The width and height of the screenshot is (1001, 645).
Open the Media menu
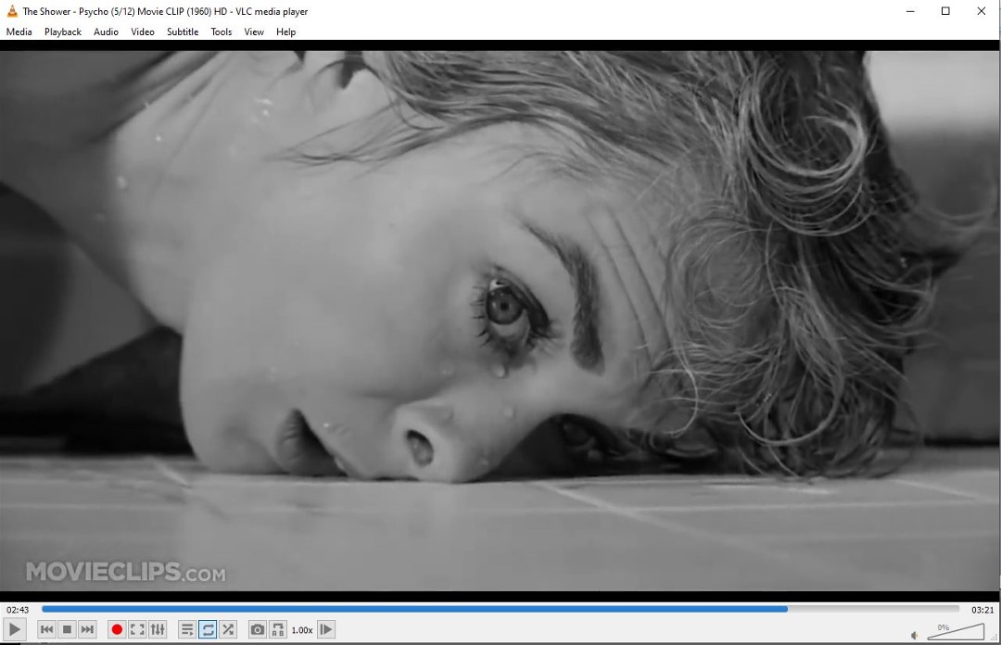tap(19, 32)
